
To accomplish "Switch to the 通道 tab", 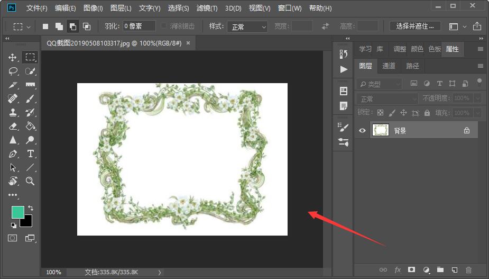I will [389, 66].
